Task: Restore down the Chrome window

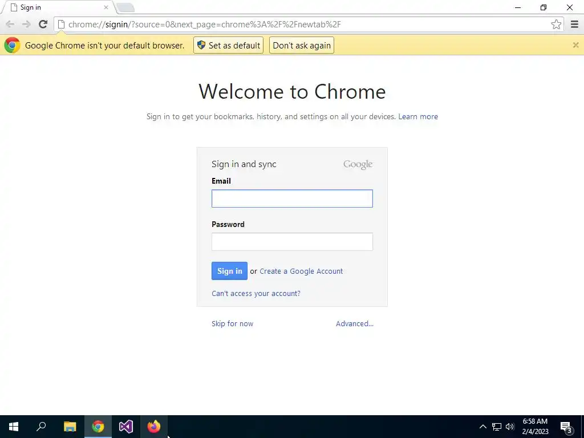Action: [544, 7]
